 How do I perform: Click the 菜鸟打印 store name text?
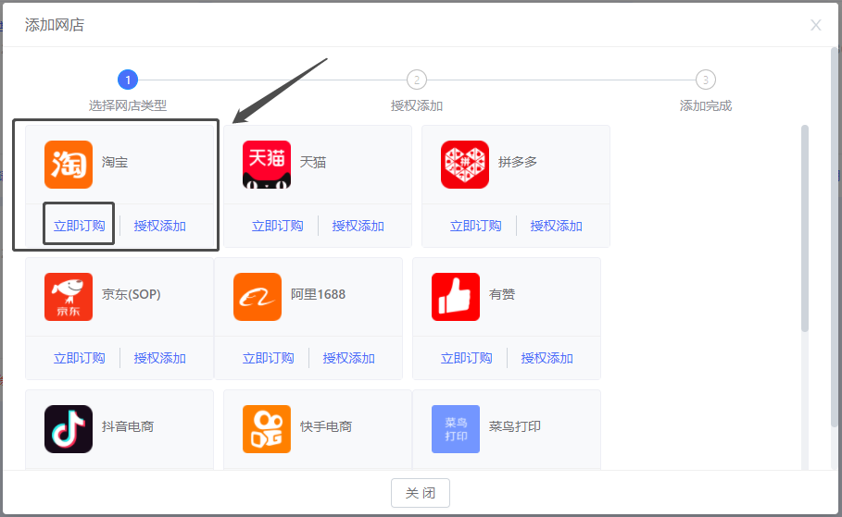coord(514,426)
